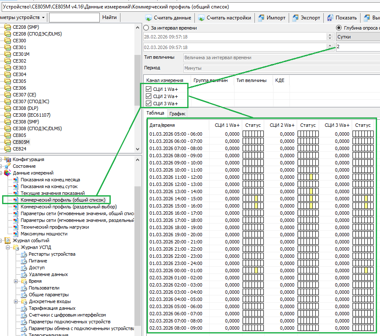Open the Сутки depth unit dropdown
Viewport: 380px width, 336px height.
click(357, 37)
